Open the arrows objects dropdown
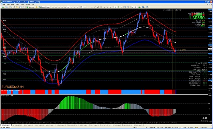Viewport: 213px width, 129px height. pos(111,7)
